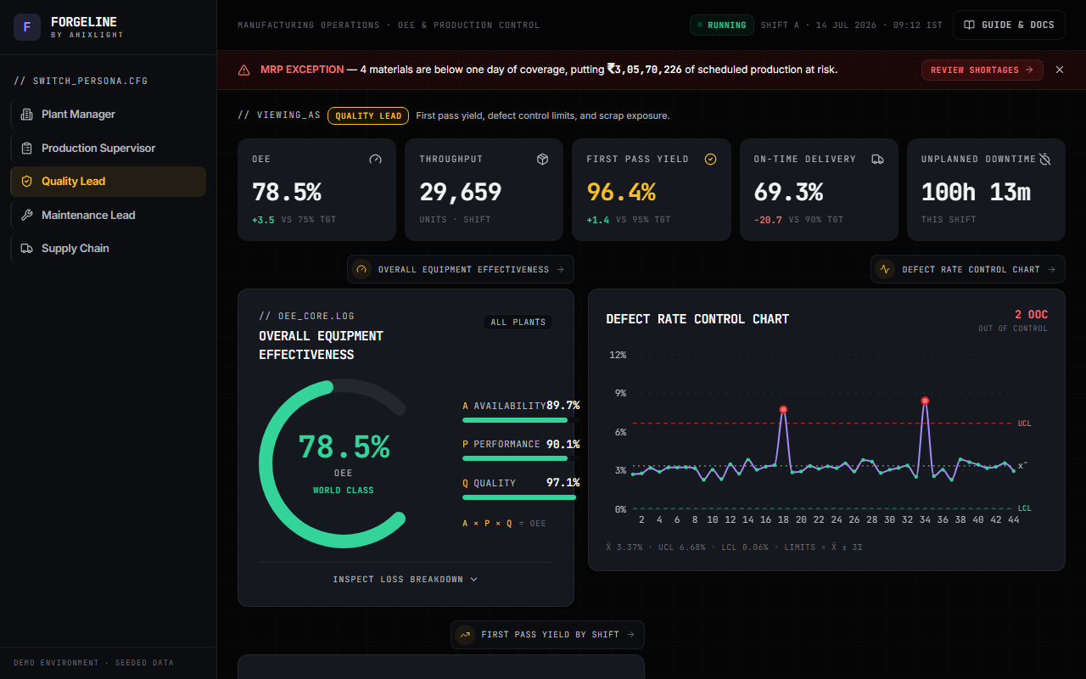
Task: Open the Overall Equipment Effectiveness link
Action: click(461, 269)
